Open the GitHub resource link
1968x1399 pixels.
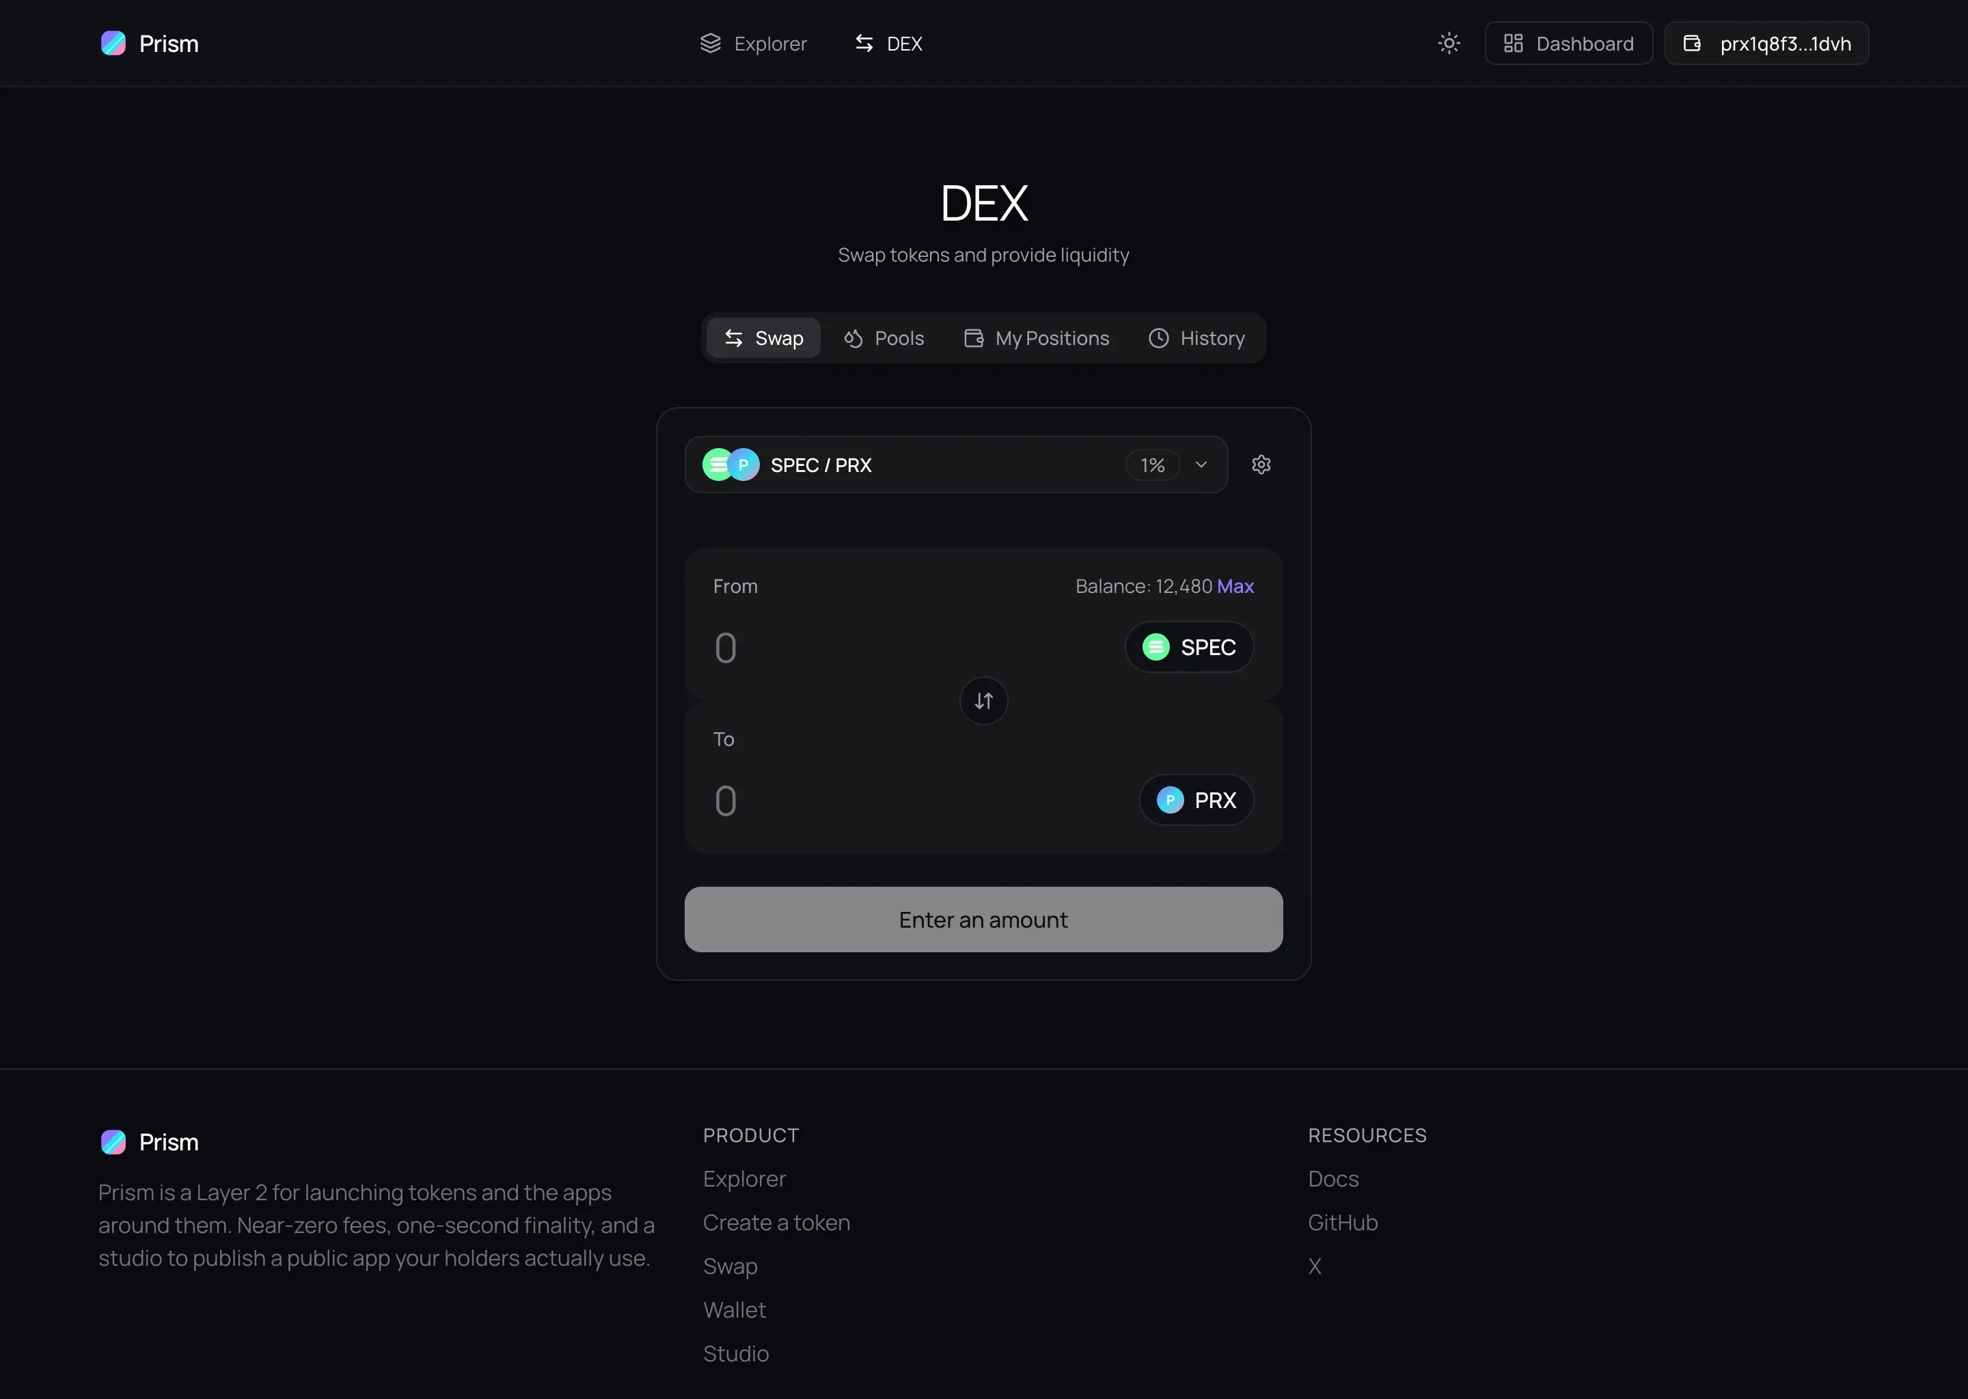(x=1343, y=1222)
